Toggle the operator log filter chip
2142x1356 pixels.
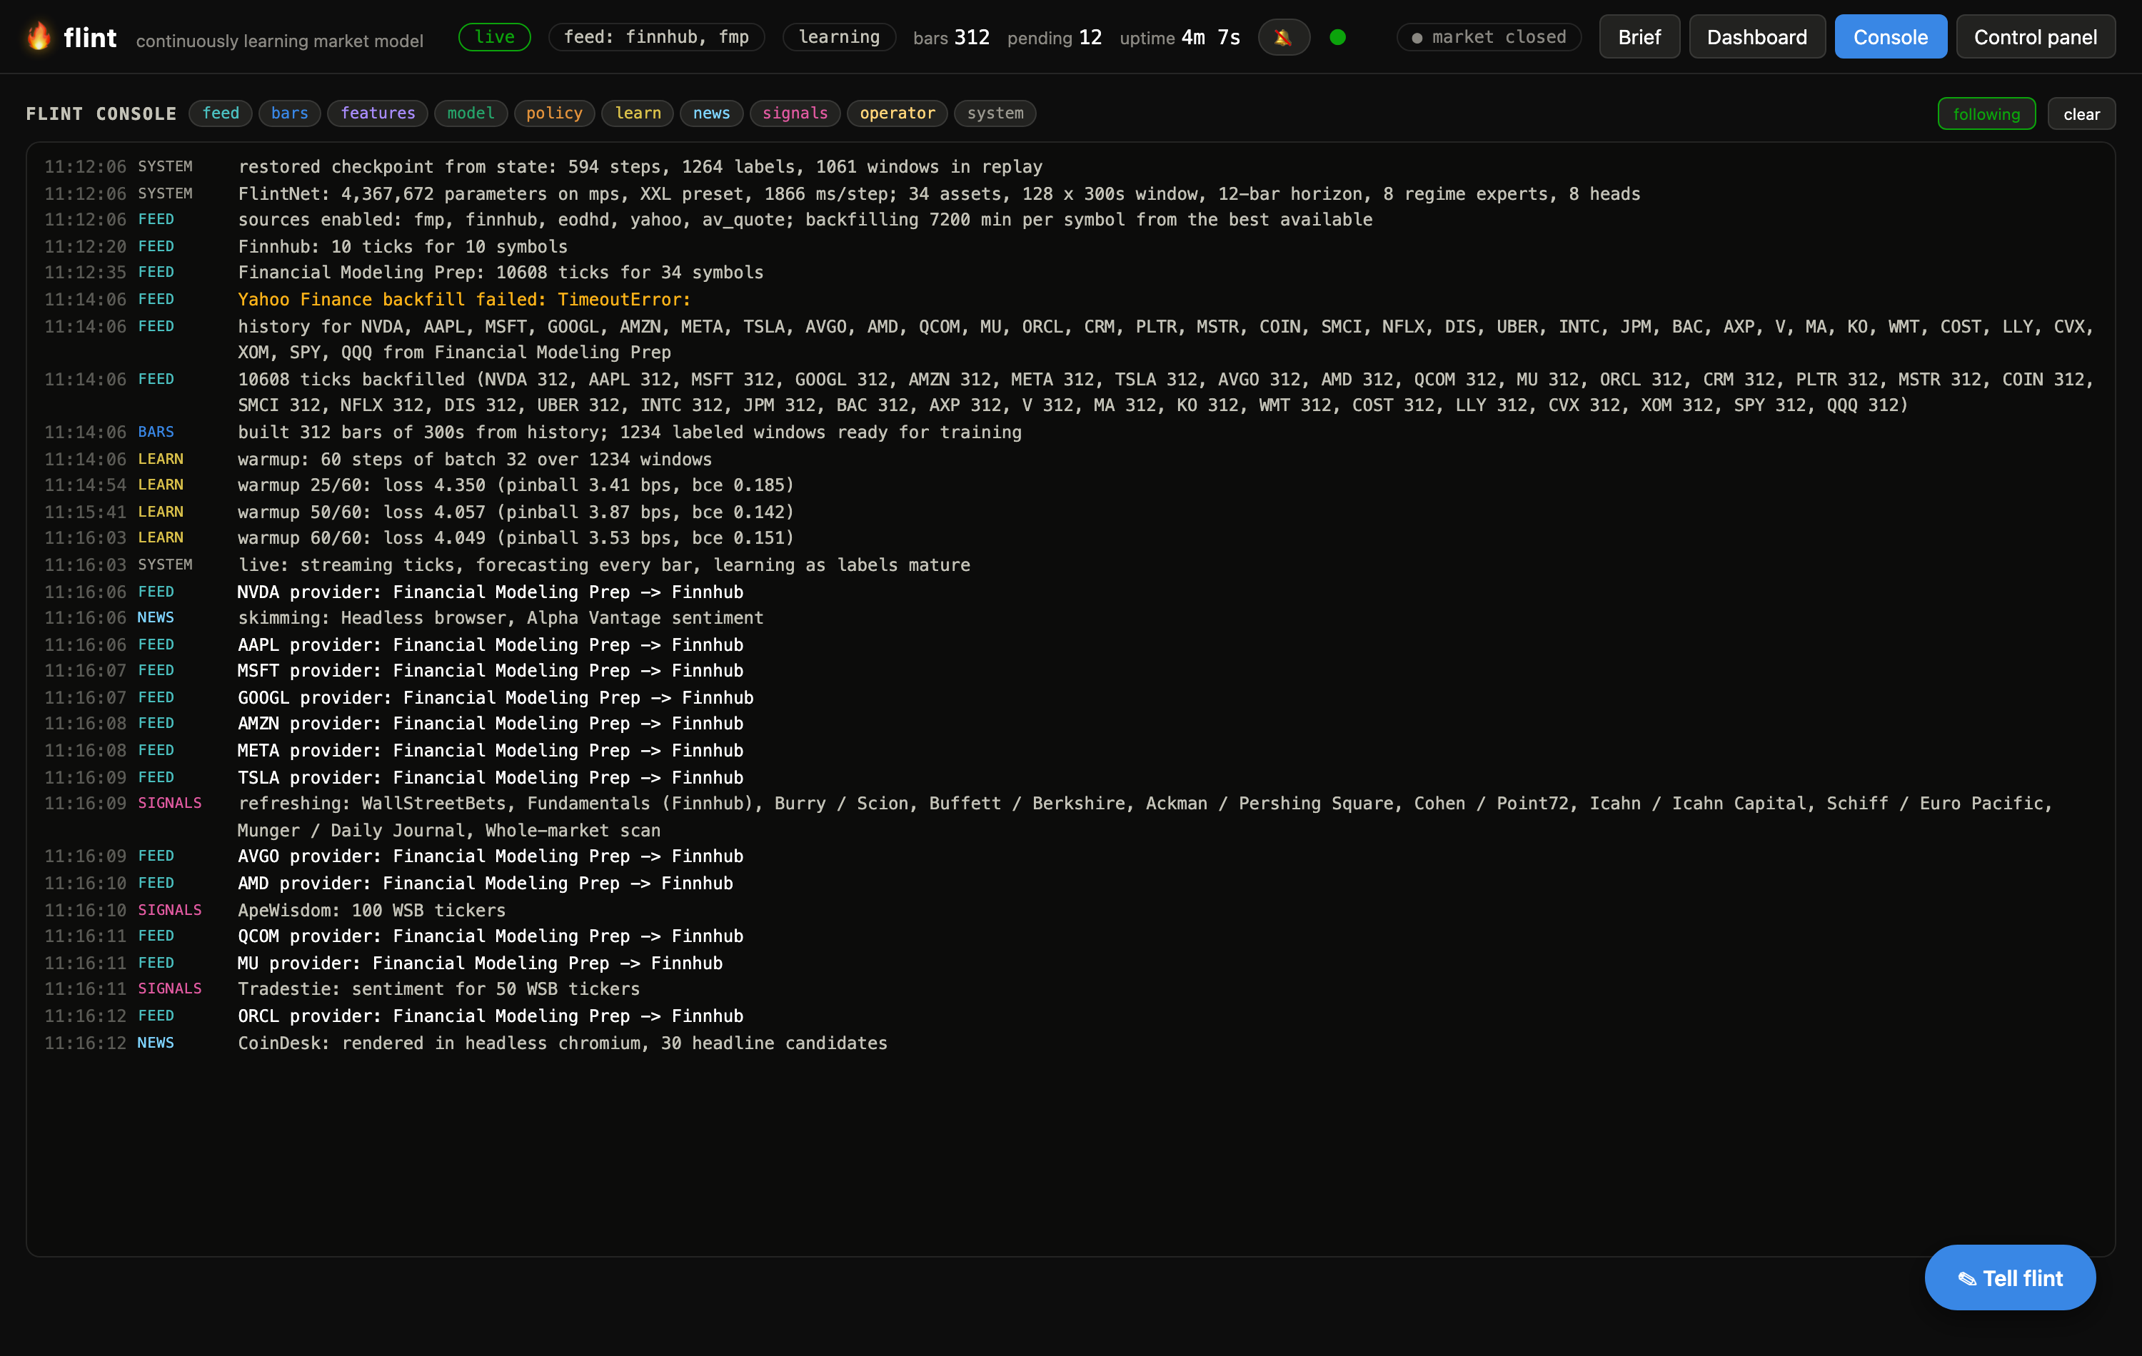pos(897,113)
